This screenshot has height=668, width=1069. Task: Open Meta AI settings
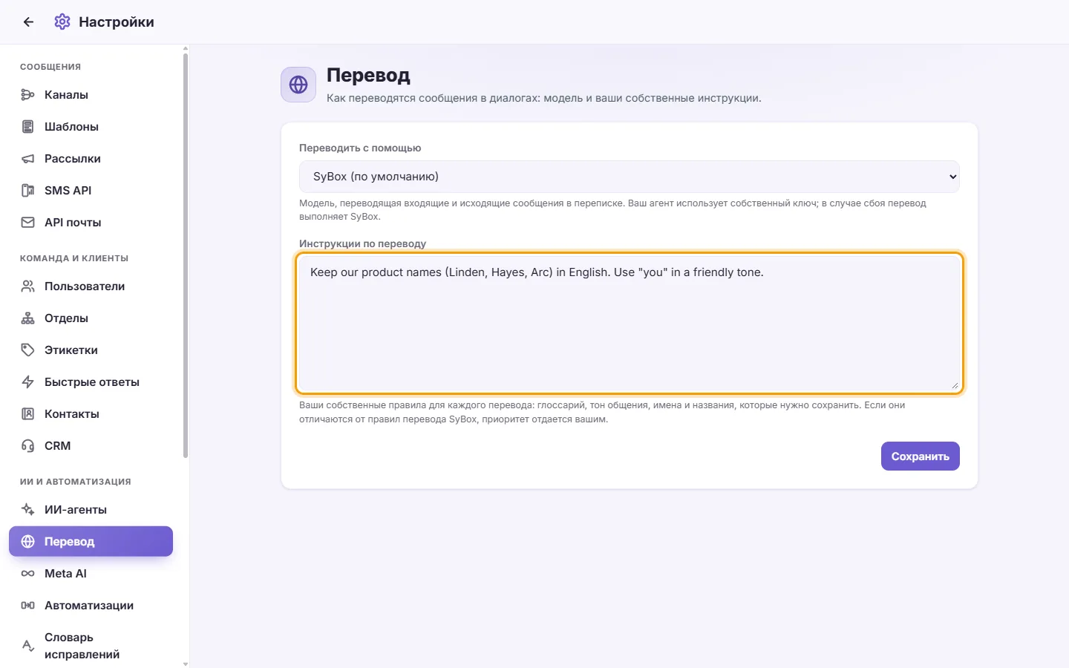coord(91,574)
